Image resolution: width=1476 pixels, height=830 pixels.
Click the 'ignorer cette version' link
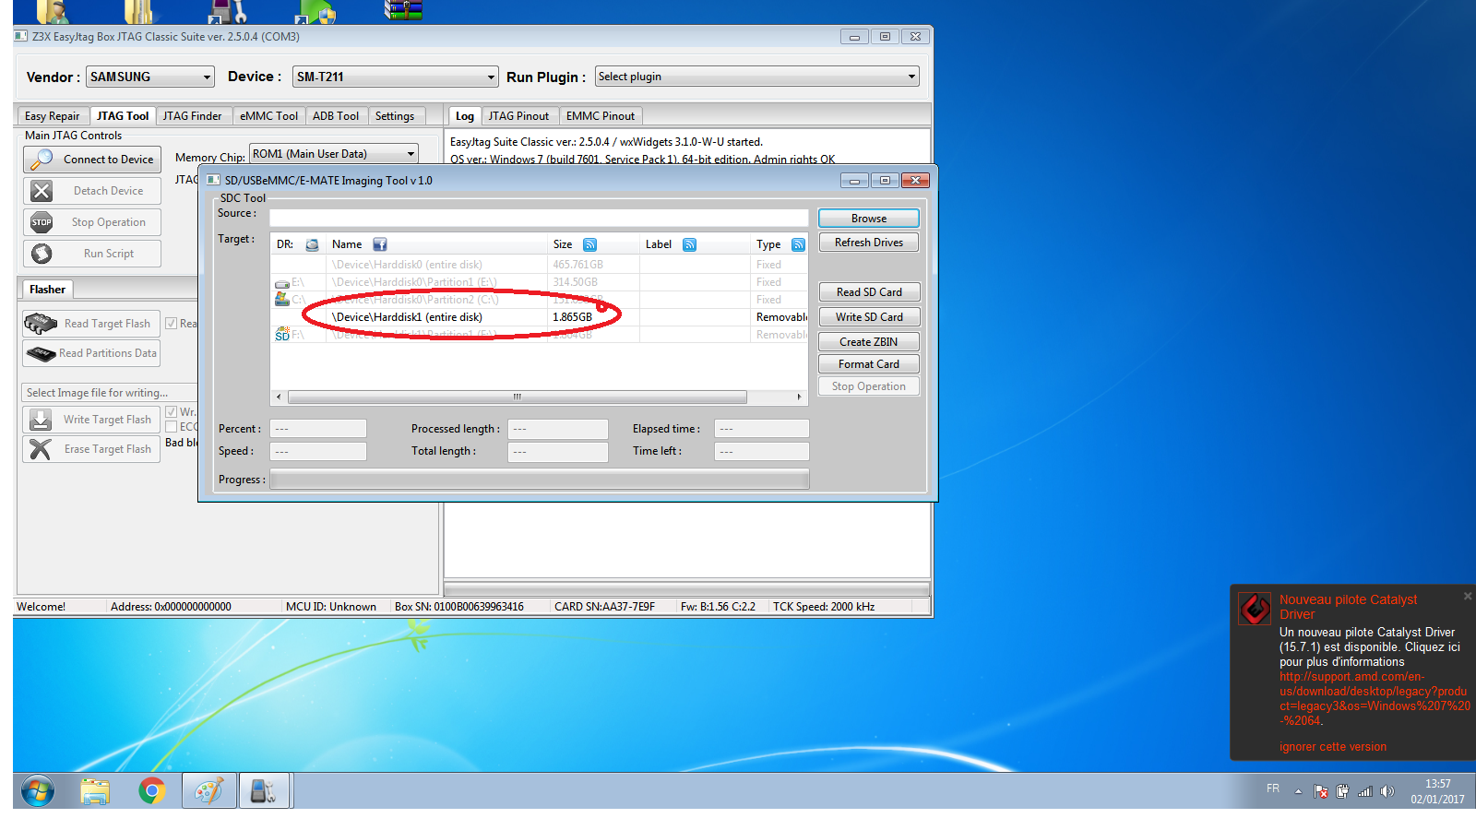[x=1333, y=747]
